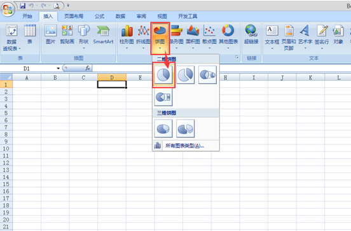Undo the last action
Screen dimensions: 351x231
[x=31, y=6]
